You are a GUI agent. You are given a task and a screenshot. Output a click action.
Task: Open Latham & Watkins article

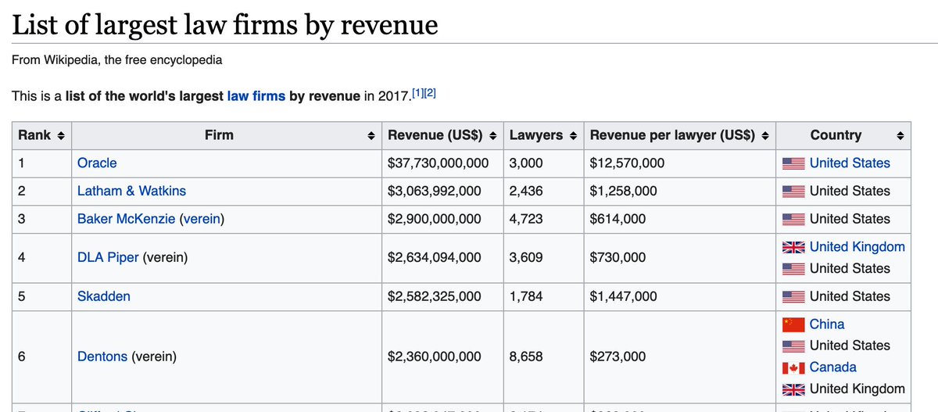[x=131, y=191]
